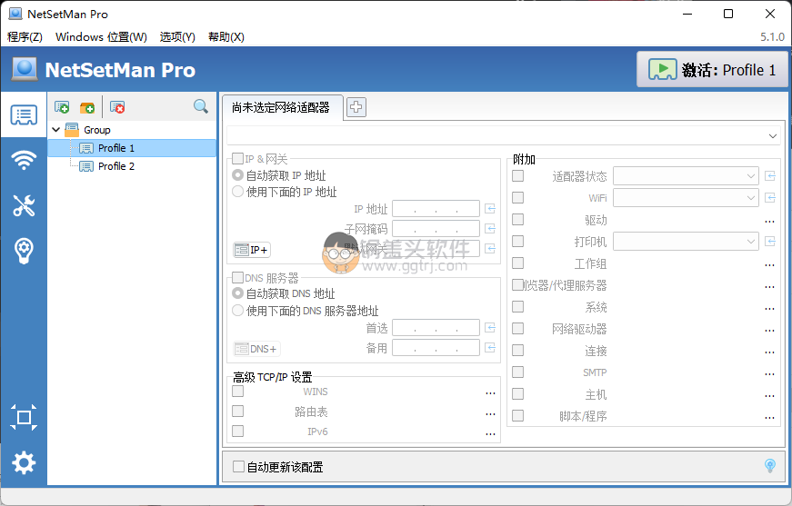Viewport: 792px width, 506px height.
Task: Delete the selected profile icon
Action: pyautogui.click(x=117, y=107)
